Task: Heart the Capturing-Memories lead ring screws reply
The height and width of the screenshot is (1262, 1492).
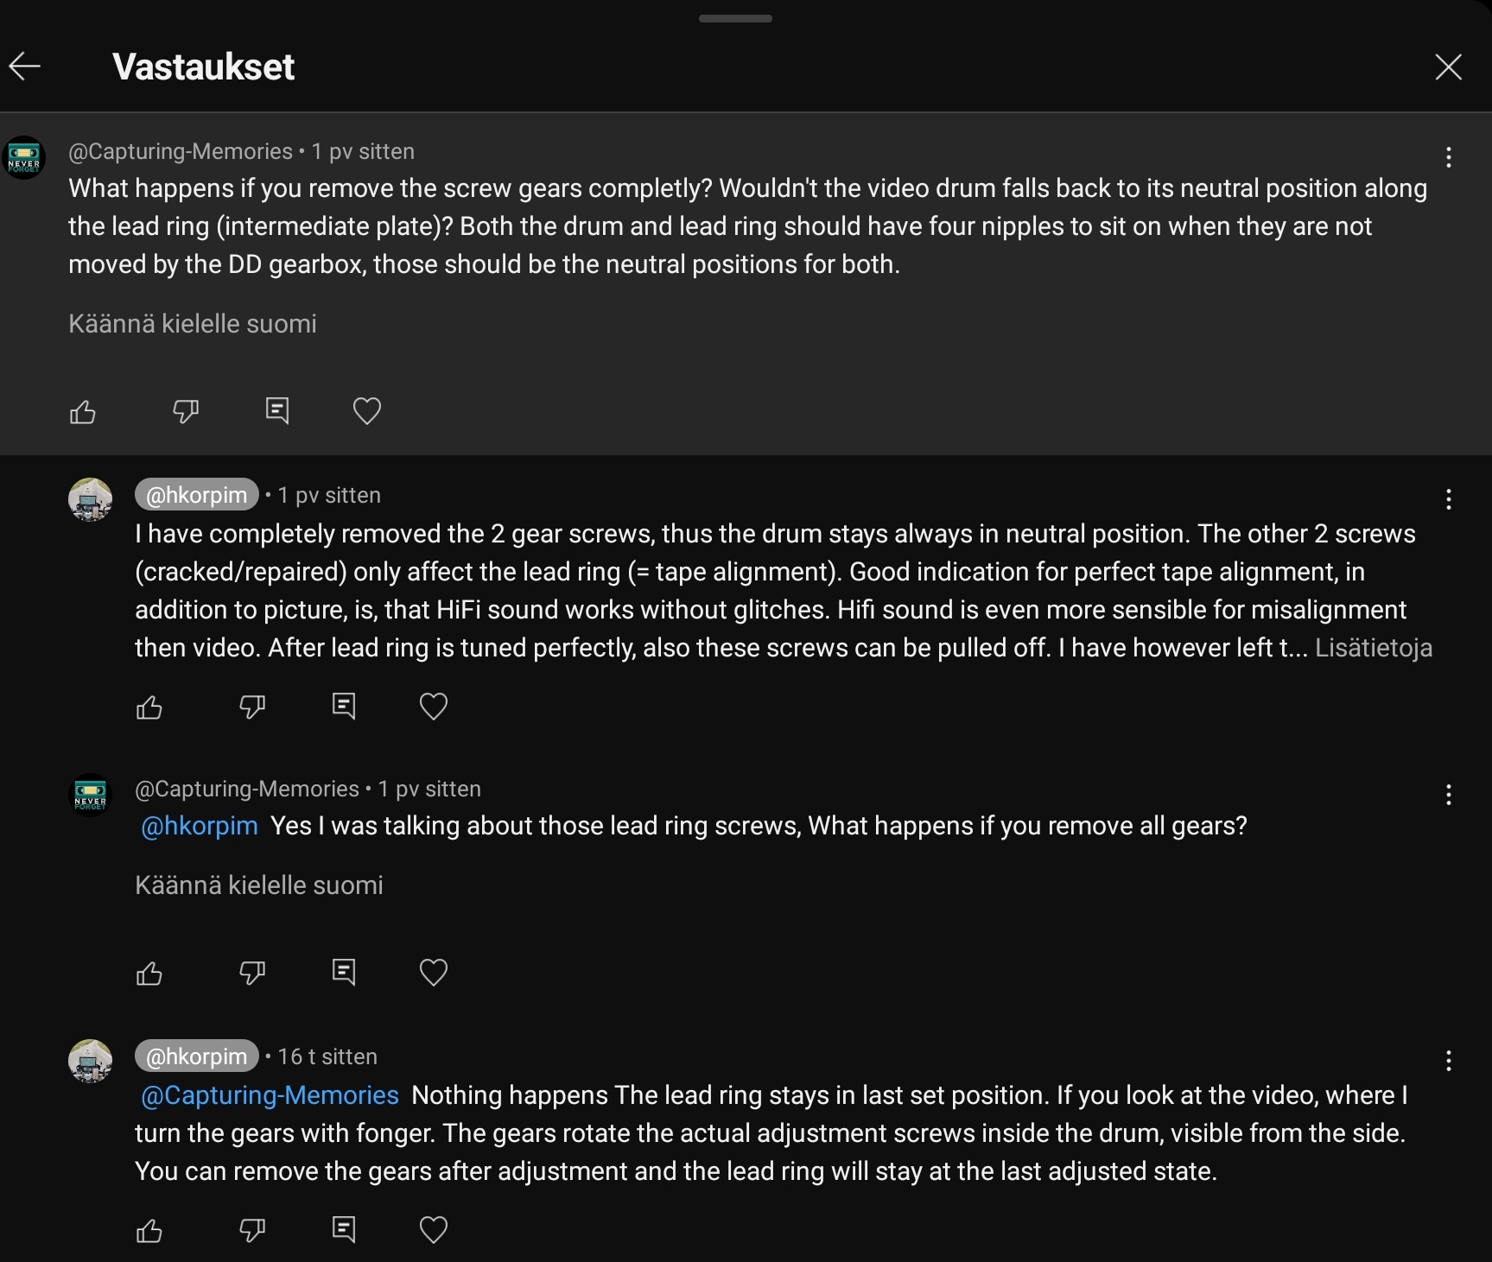Action: 434,973
